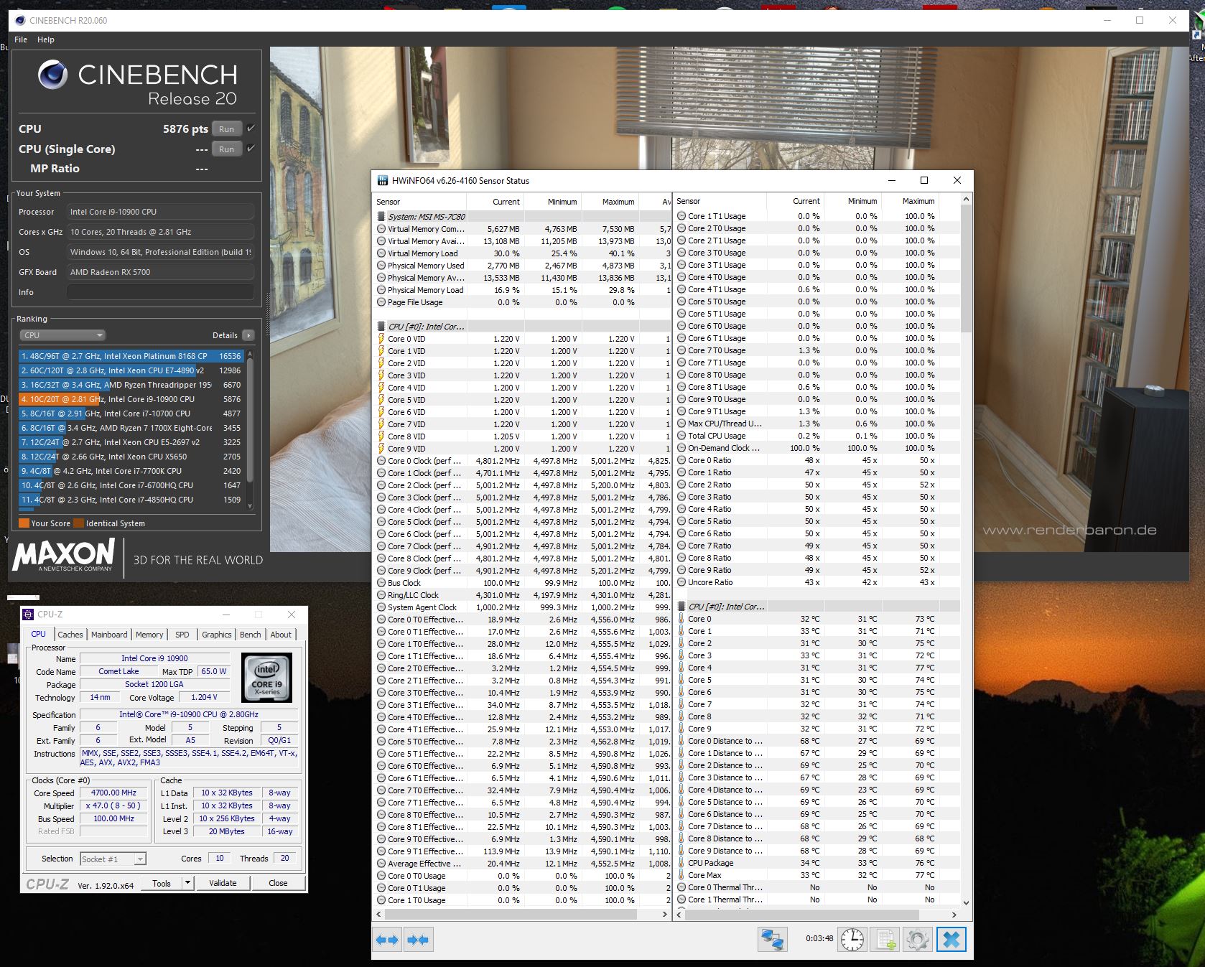Start logging with the log file icon
Screen dimensions: 1205x967
tap(885, 940)
